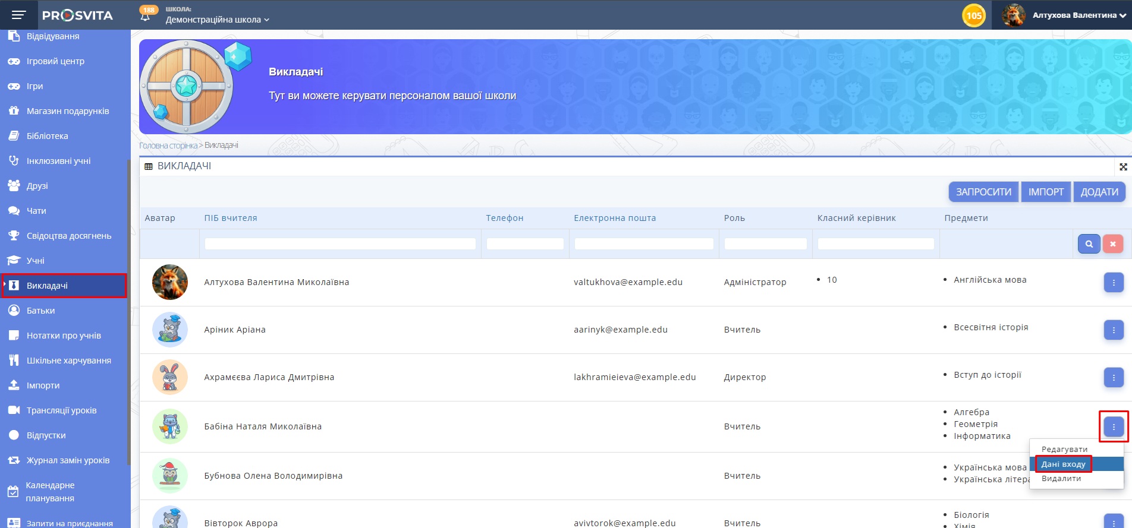Screen dimensions: 1132x528
Task: Expand the Демонстраційна школа school dropdown
Action: (x=217, y=20)
